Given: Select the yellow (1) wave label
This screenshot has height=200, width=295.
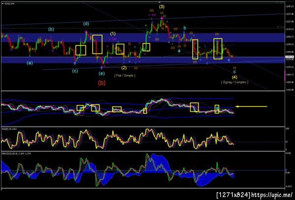Looking at the screenshot, I should tap(113, 34).
